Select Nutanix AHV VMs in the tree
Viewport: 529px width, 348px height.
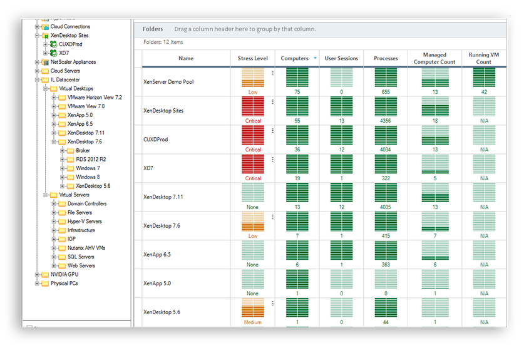pos(86,248)
